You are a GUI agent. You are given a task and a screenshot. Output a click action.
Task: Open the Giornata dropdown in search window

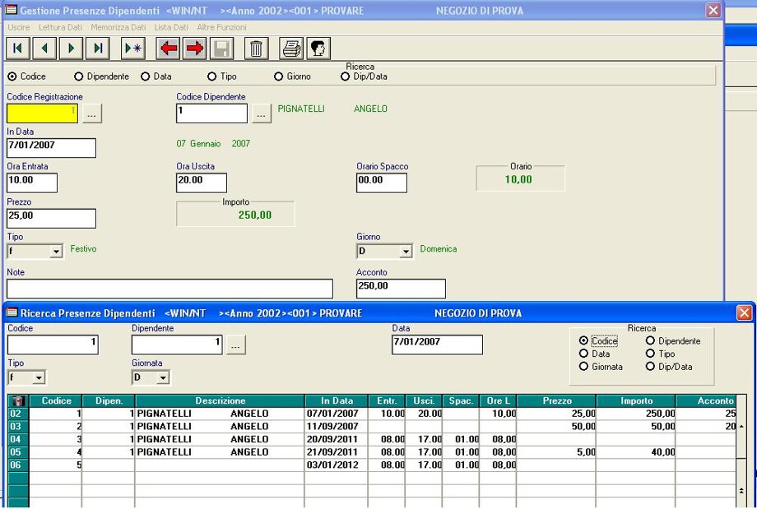click(x=162, y=377)
